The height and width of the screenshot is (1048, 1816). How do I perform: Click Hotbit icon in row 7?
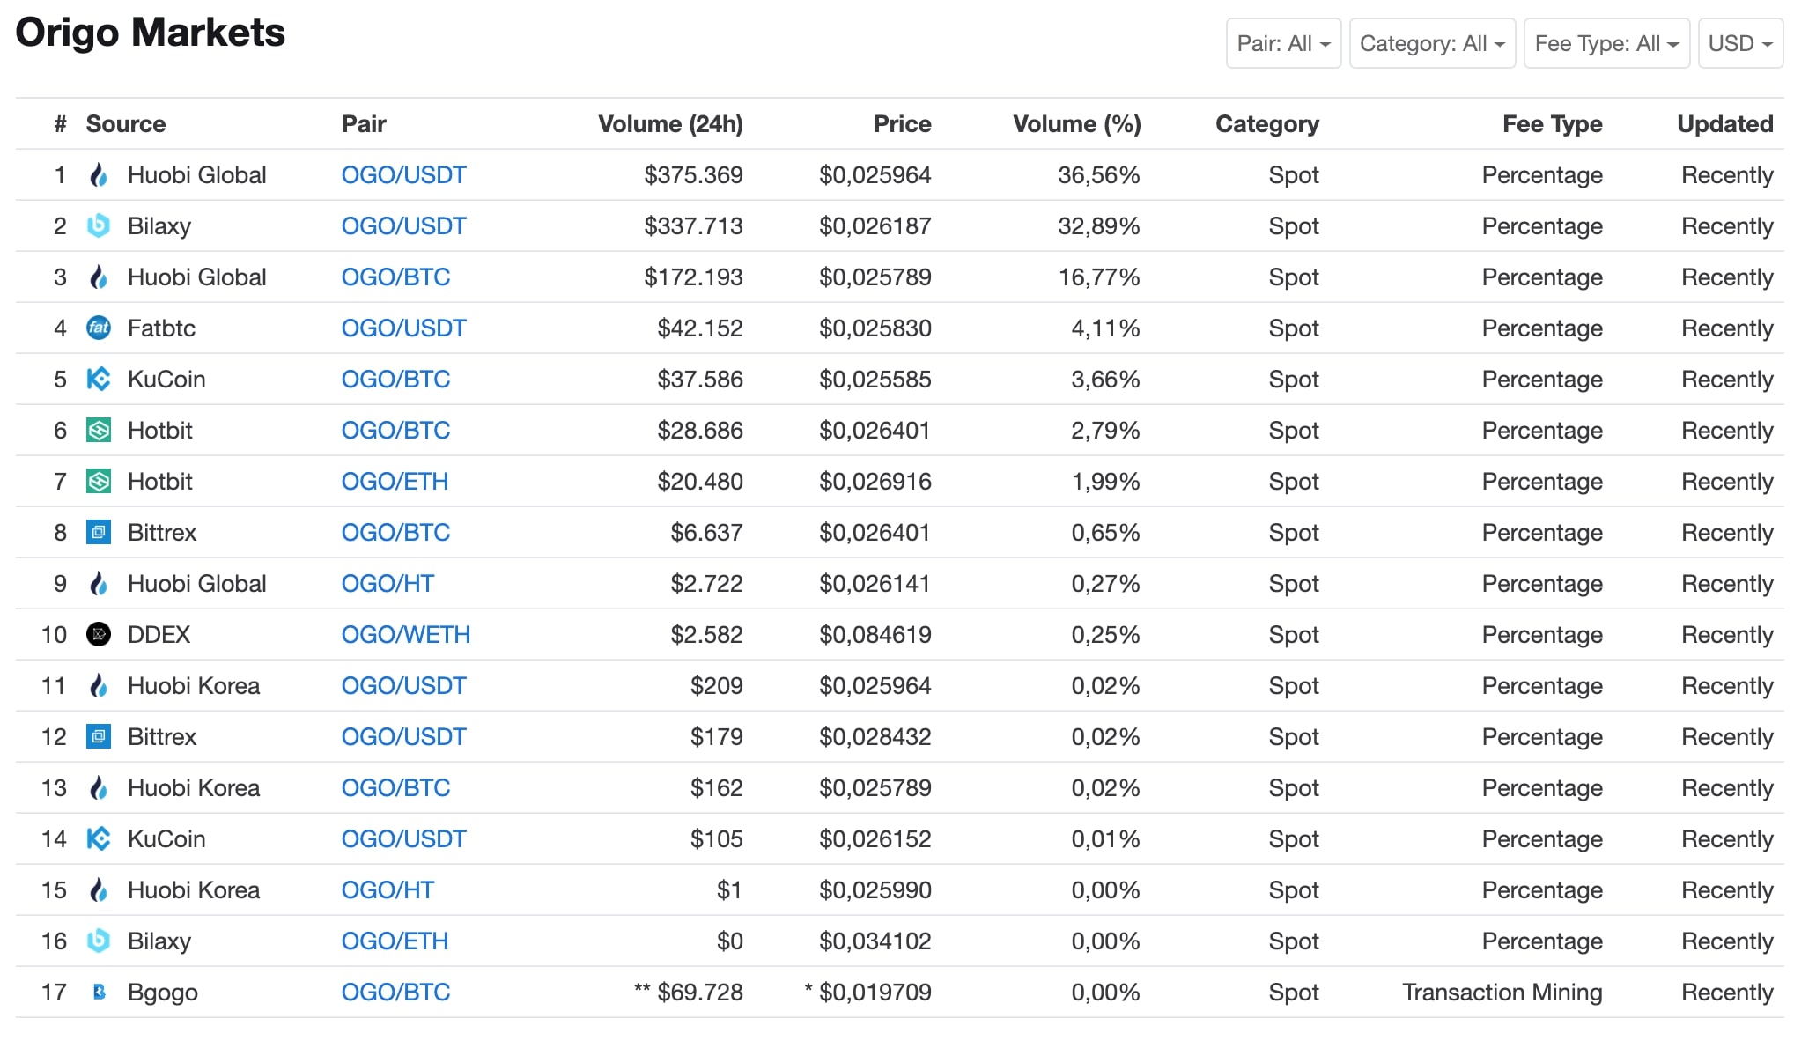pyautogui.click(x=99, y=482)
